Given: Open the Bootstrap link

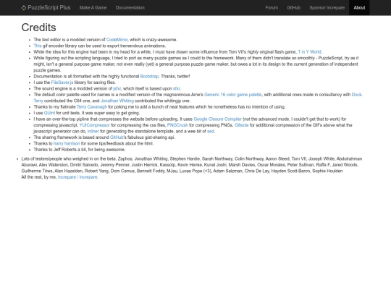Looking at the screenshot, I should [149, 76].
